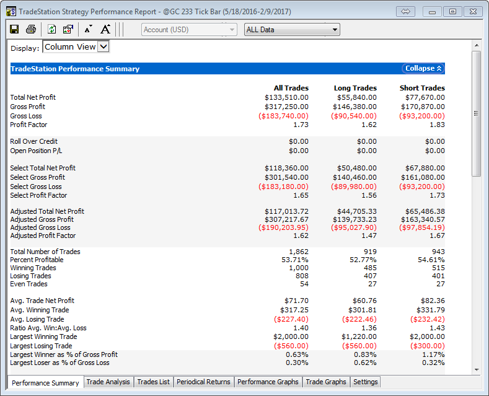Click the $55,840.00 long trades net profit

click(357, 97)
